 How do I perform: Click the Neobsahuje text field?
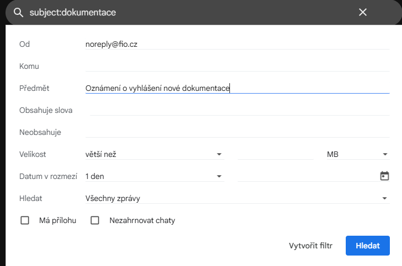point(237,132)
